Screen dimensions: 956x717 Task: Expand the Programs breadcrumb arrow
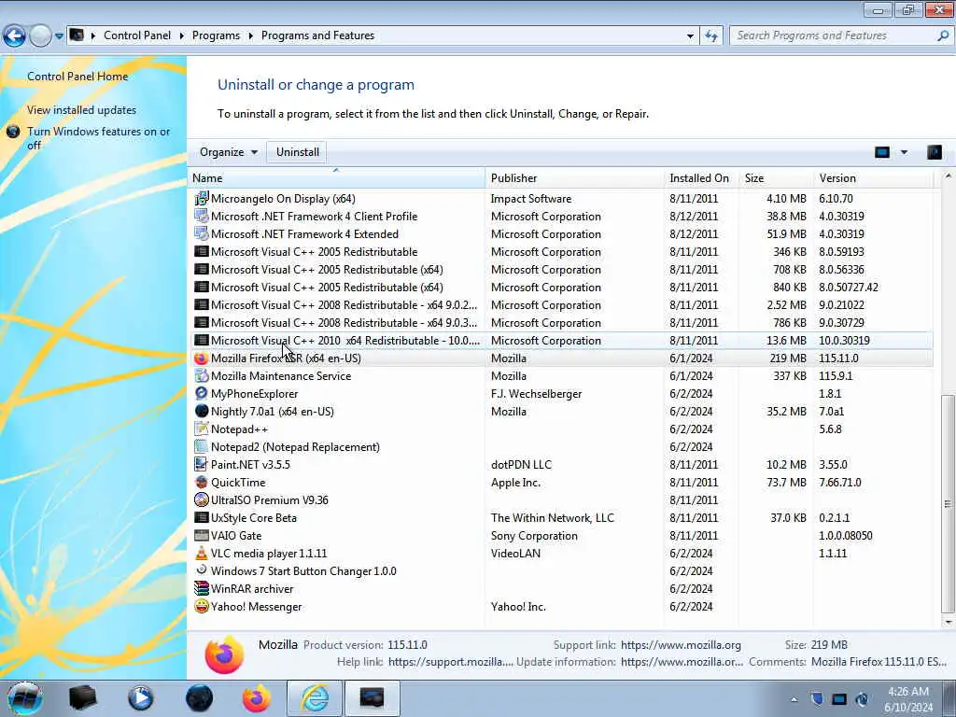[x=250, y=35]
